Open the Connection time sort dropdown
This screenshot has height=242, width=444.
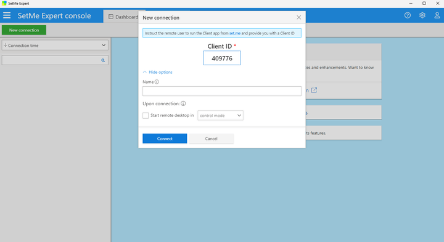coord(55,45)
